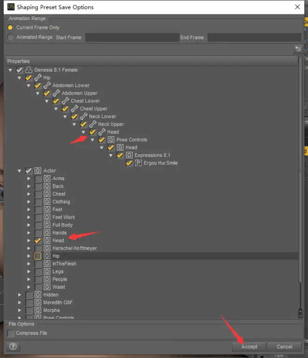Screen dimensions: 308x358
Task: Uncheck the Actor Head group checkbox
Action: click(x=38, y=240)
